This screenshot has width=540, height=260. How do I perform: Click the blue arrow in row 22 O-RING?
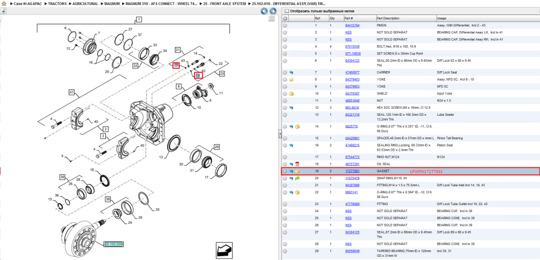(x=292, y=192)
